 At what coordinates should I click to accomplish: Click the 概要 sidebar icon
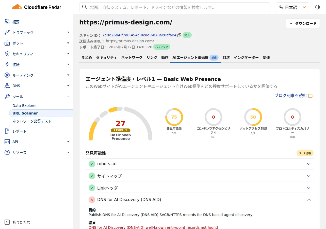click(x=7, y=22)
